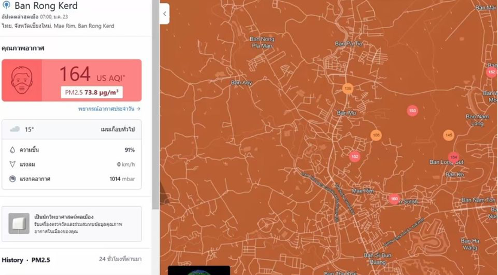The image size is (498, 275).
Task: Click the location pin beside Ban Rong Kerd
Action: [x=7, y=5]
